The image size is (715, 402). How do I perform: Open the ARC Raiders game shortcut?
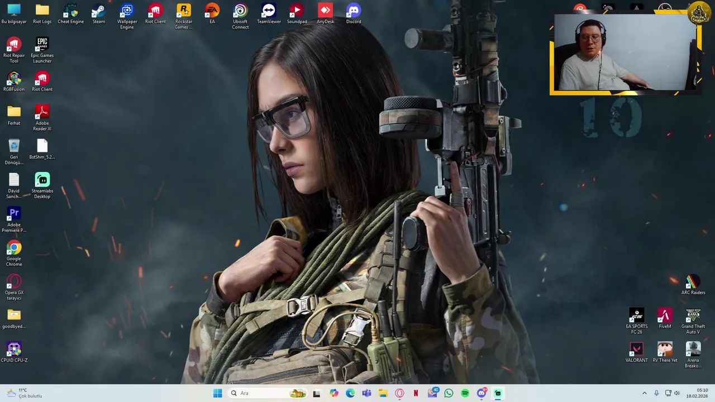[693, 285]
